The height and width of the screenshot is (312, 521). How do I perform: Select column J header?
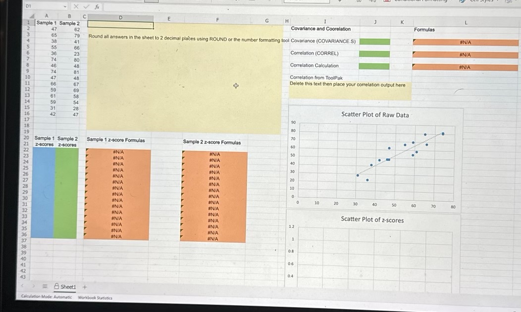click(375, 22)
